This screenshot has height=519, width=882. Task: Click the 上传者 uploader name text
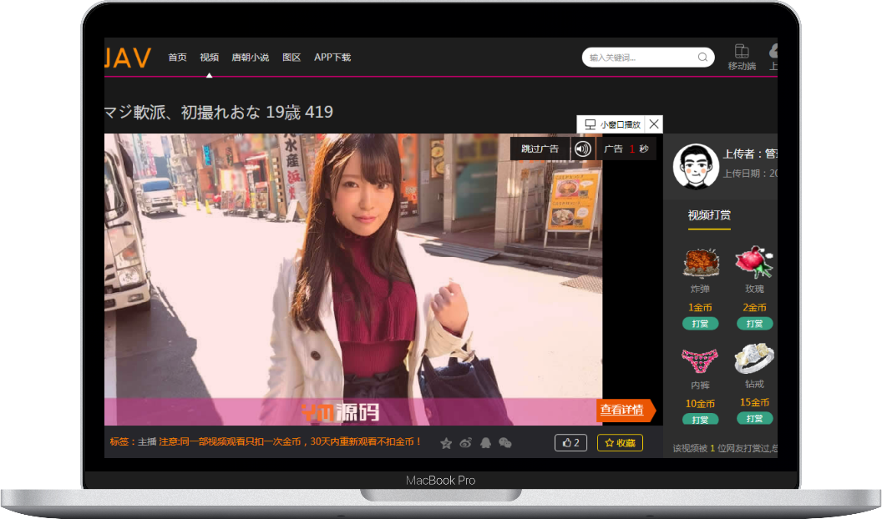[x=750, y=154]
